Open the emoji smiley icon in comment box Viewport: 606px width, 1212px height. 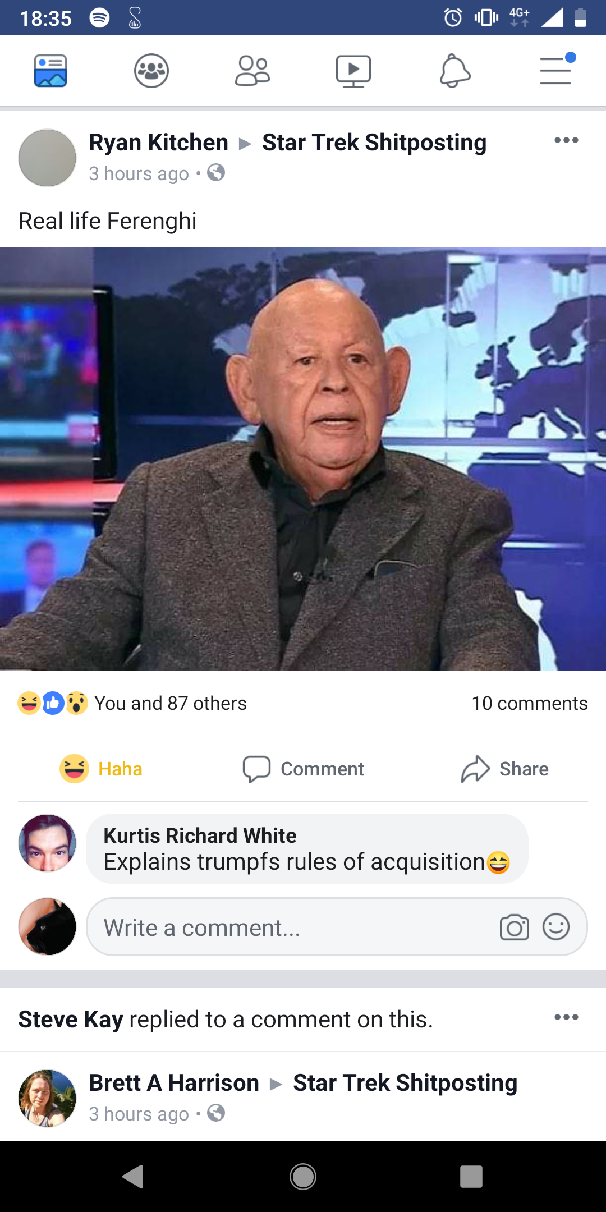[556, 927]
